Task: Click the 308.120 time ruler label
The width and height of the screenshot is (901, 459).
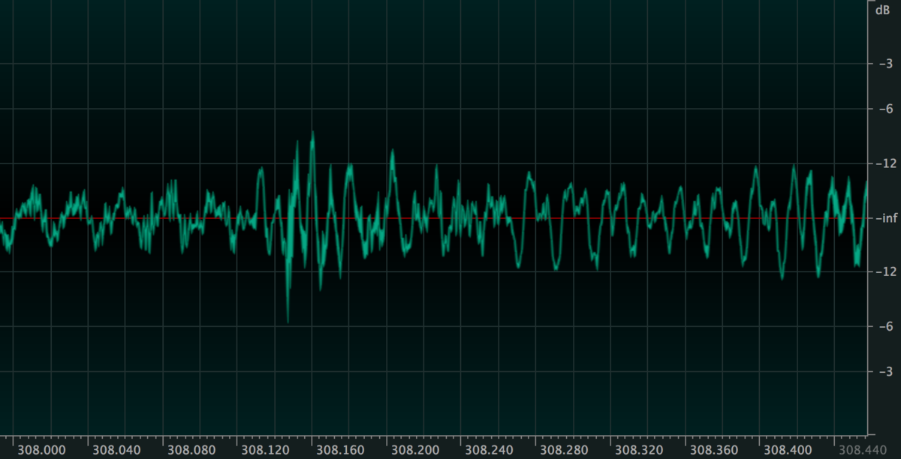Action: click(x=267, y=450)
